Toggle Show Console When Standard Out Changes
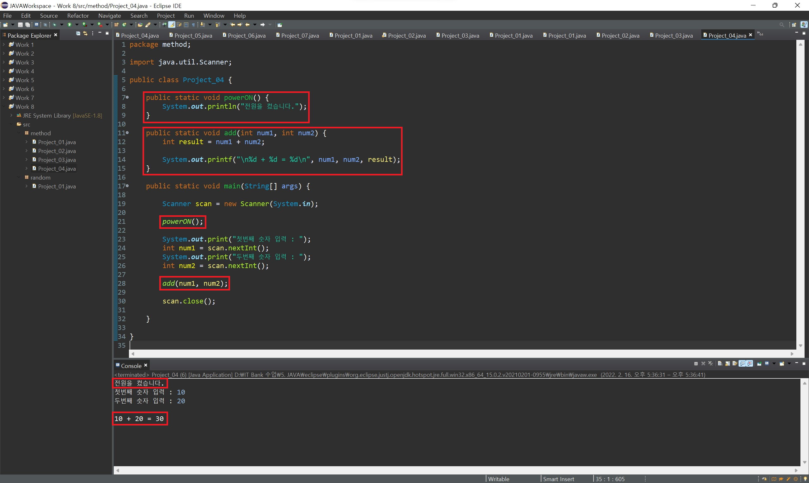This screenshot has width=809, height=483. tap(742, 364)
